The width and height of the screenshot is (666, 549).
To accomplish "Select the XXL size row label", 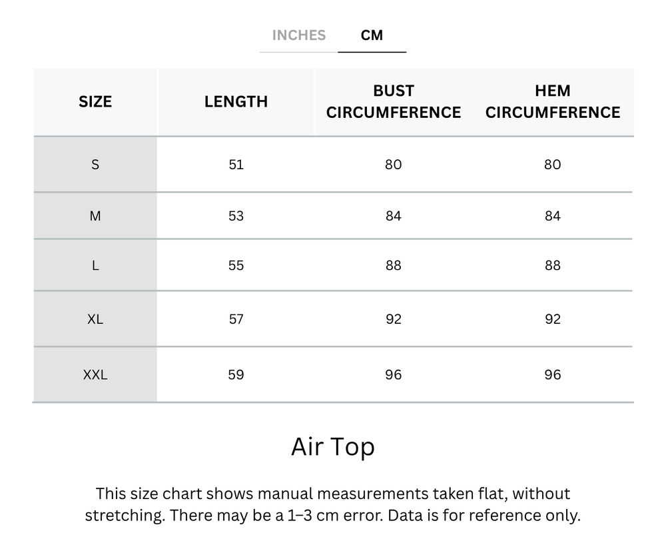I will click(95, 374).
